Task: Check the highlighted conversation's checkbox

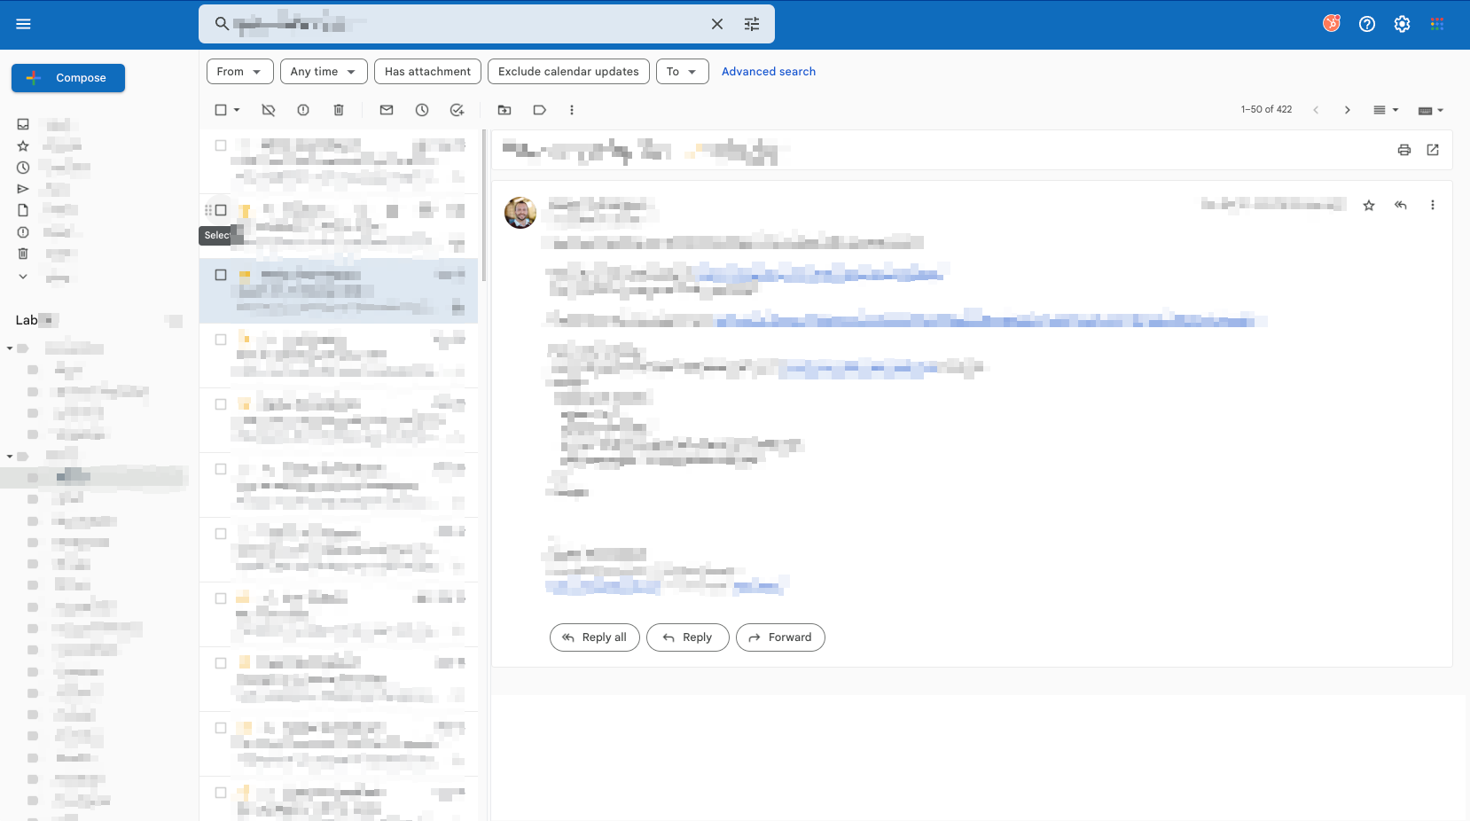Action: (x=221, y=275)
